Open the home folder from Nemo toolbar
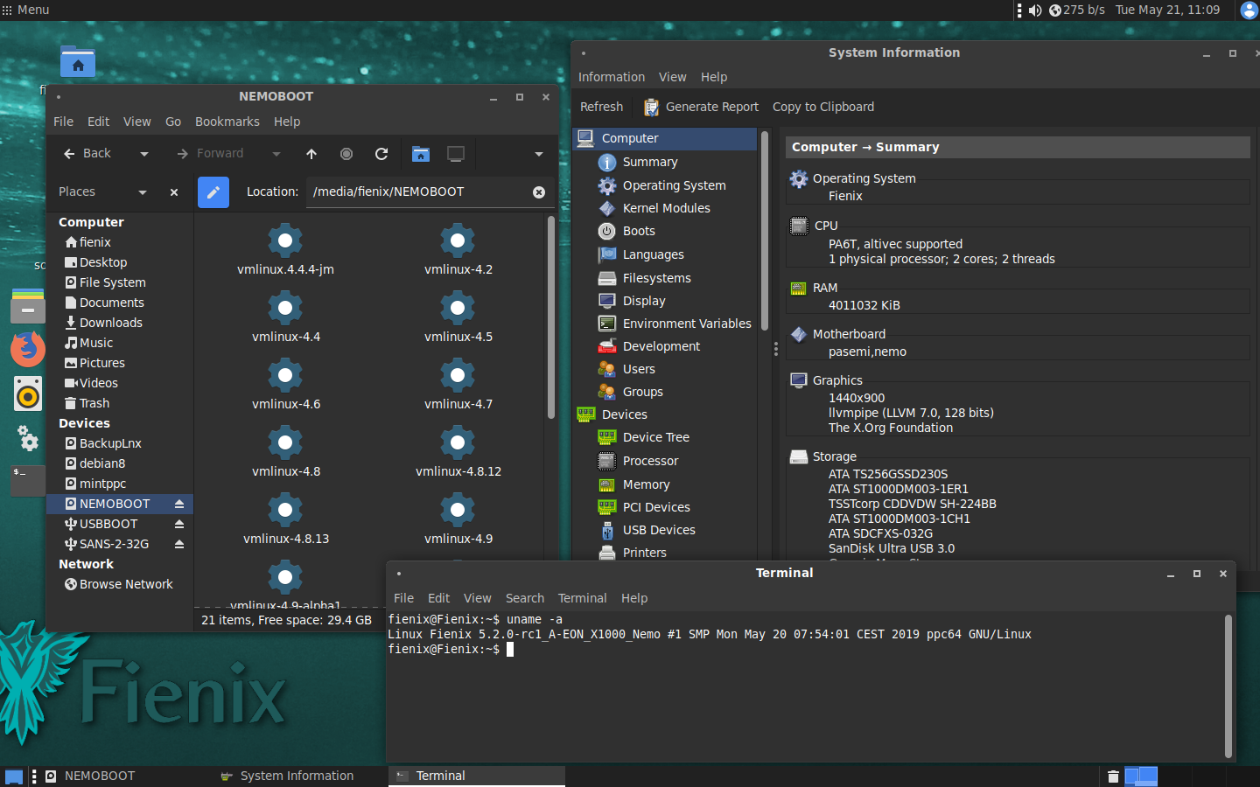Viewport: 1260px width, 787px height. click(x=421, y=154)
